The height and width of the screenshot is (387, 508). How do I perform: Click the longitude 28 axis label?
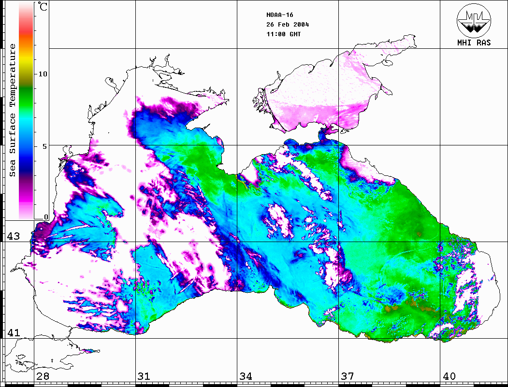pyautogui.click(x=43, y=376)
